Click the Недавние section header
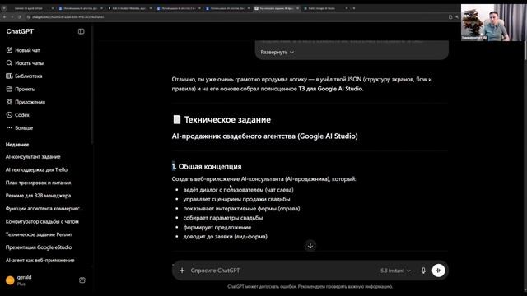This screenshot has width=527, height=296. click(17, 145)
